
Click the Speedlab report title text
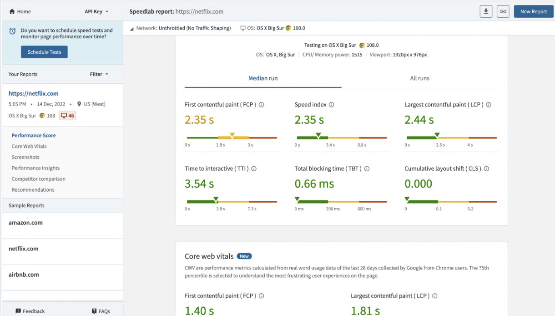coord(176,11)
